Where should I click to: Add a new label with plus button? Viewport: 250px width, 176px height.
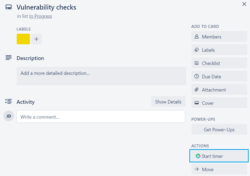pos(36,39)
